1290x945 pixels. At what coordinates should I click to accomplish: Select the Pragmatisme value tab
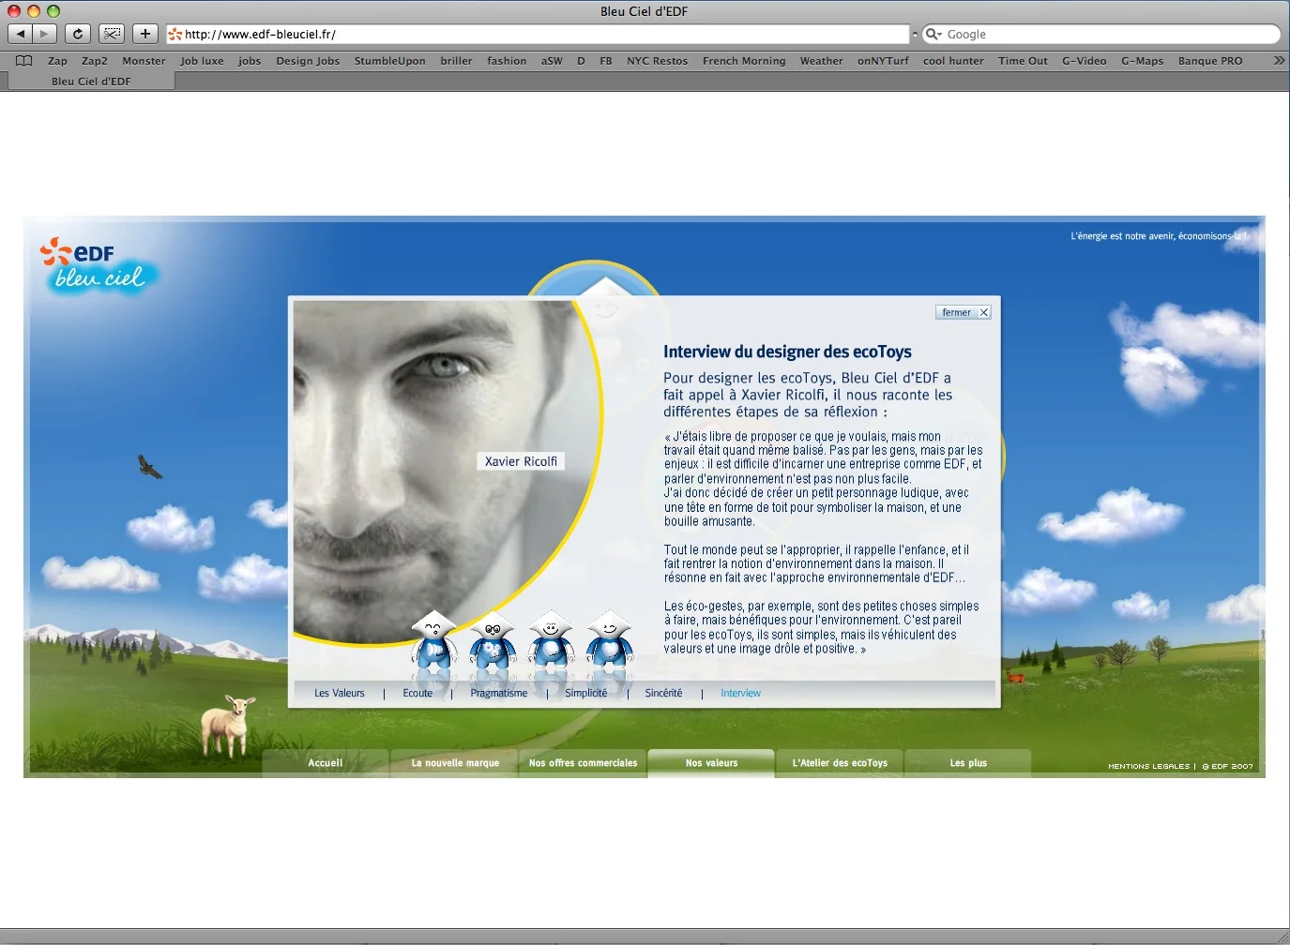pos(499,693)
